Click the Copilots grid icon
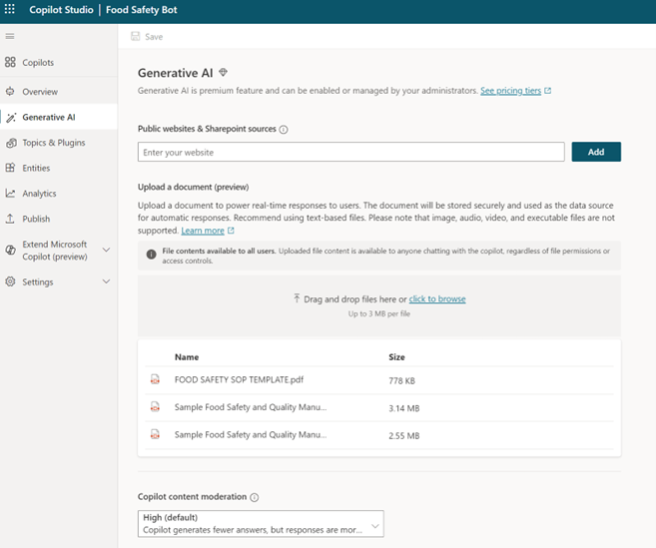 point(10,62)
